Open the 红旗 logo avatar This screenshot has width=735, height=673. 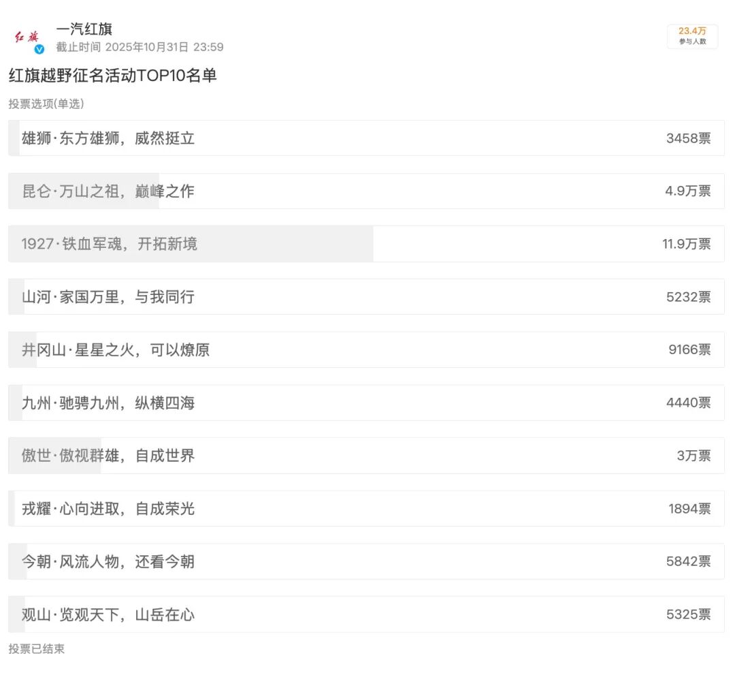pos(27,38)
